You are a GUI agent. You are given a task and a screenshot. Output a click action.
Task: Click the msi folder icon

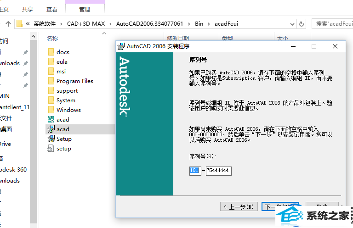tap(51, 72)
